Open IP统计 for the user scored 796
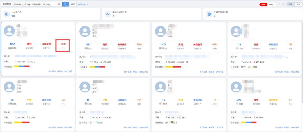The height and width of the screenshot is (132, 303). [287, 72]
